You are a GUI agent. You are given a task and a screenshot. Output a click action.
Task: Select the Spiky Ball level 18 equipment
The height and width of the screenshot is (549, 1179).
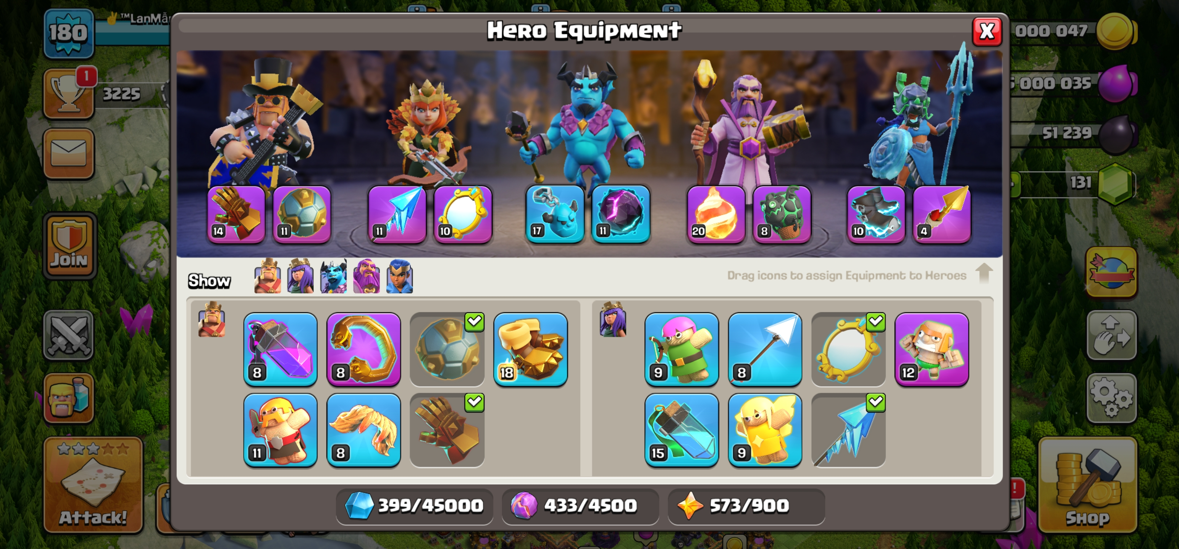(x=530, y=349)
